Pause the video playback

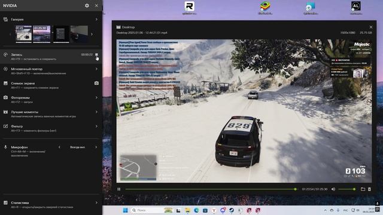pos(119,189)
